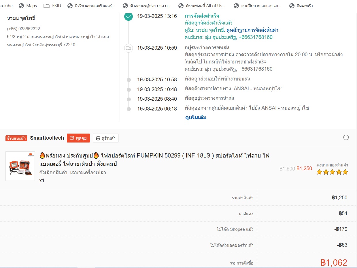
Task: Click the shop discount code -฿63 value
Action: coord(342,245)
